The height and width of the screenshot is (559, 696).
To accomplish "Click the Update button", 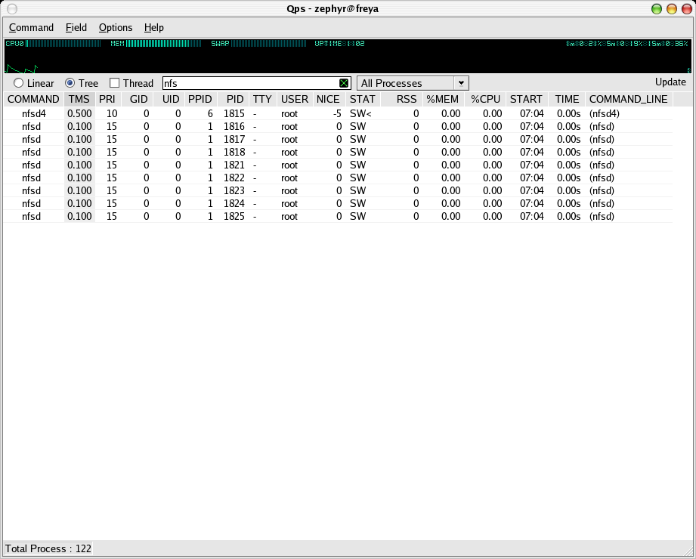I will 670,82.
